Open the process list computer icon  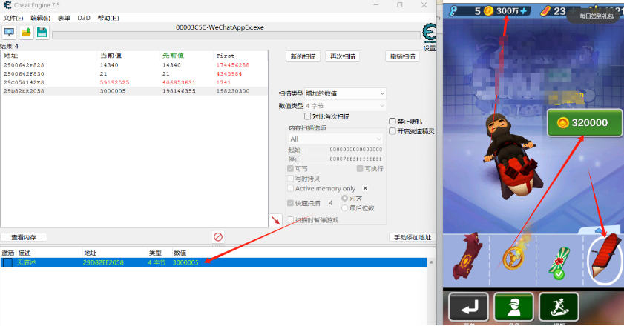9,32
